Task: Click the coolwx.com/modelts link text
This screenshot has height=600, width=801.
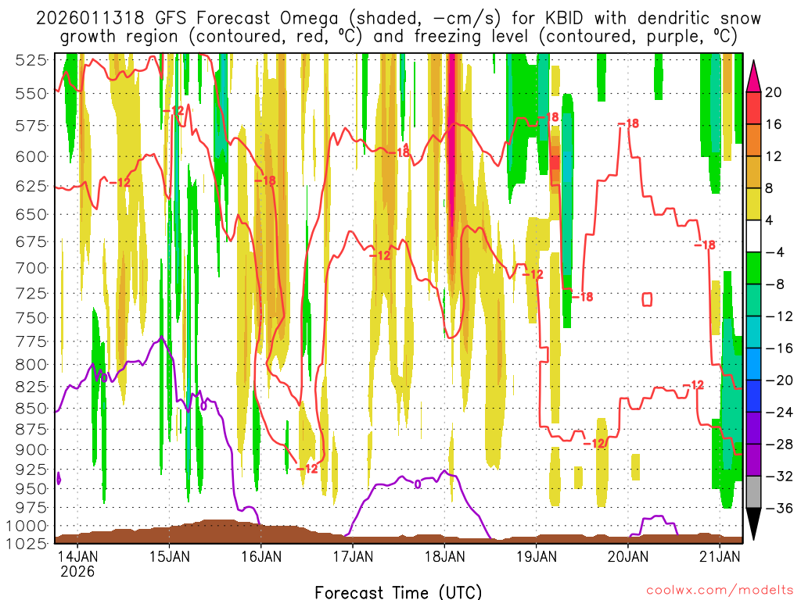Action: tap(720, 591)
